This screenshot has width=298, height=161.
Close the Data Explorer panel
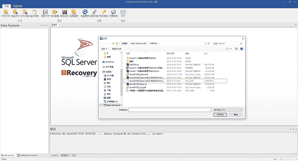[x=47, y=25]
